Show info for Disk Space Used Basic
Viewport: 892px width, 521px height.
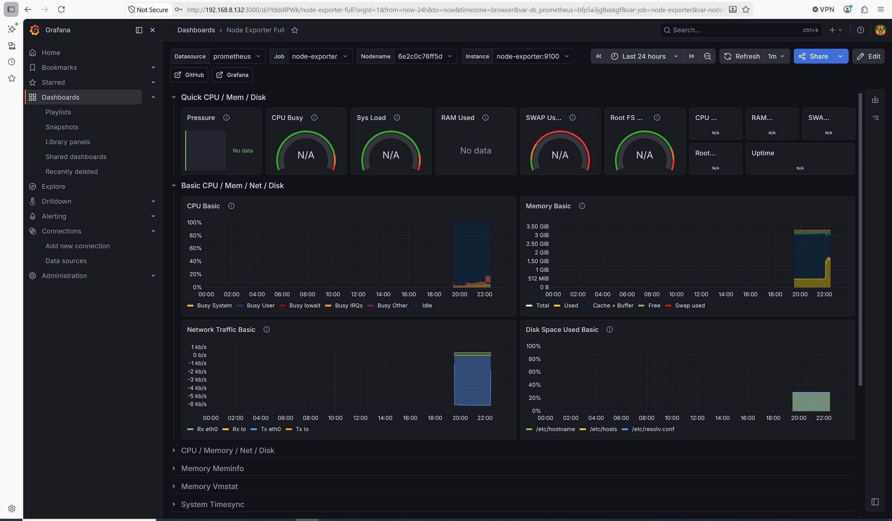tap(610, 329)
